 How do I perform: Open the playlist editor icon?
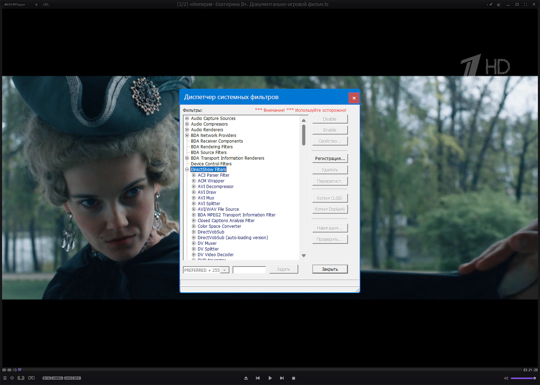click(5, 378)
